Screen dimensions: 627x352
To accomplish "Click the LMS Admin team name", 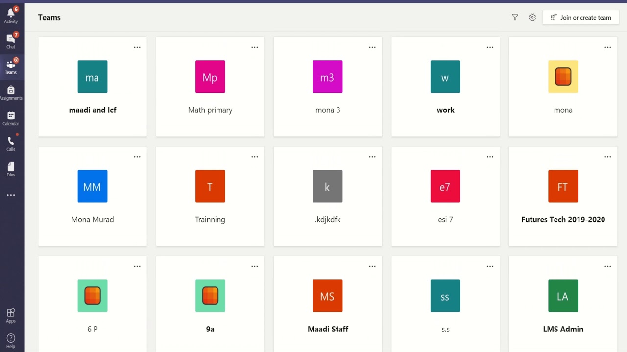I will pyautogui.click(x=563, y=329).
